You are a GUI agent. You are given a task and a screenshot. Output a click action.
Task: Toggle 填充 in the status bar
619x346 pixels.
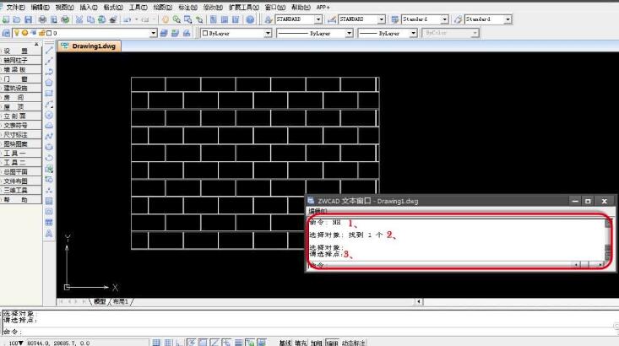click(x=301, y=343)
